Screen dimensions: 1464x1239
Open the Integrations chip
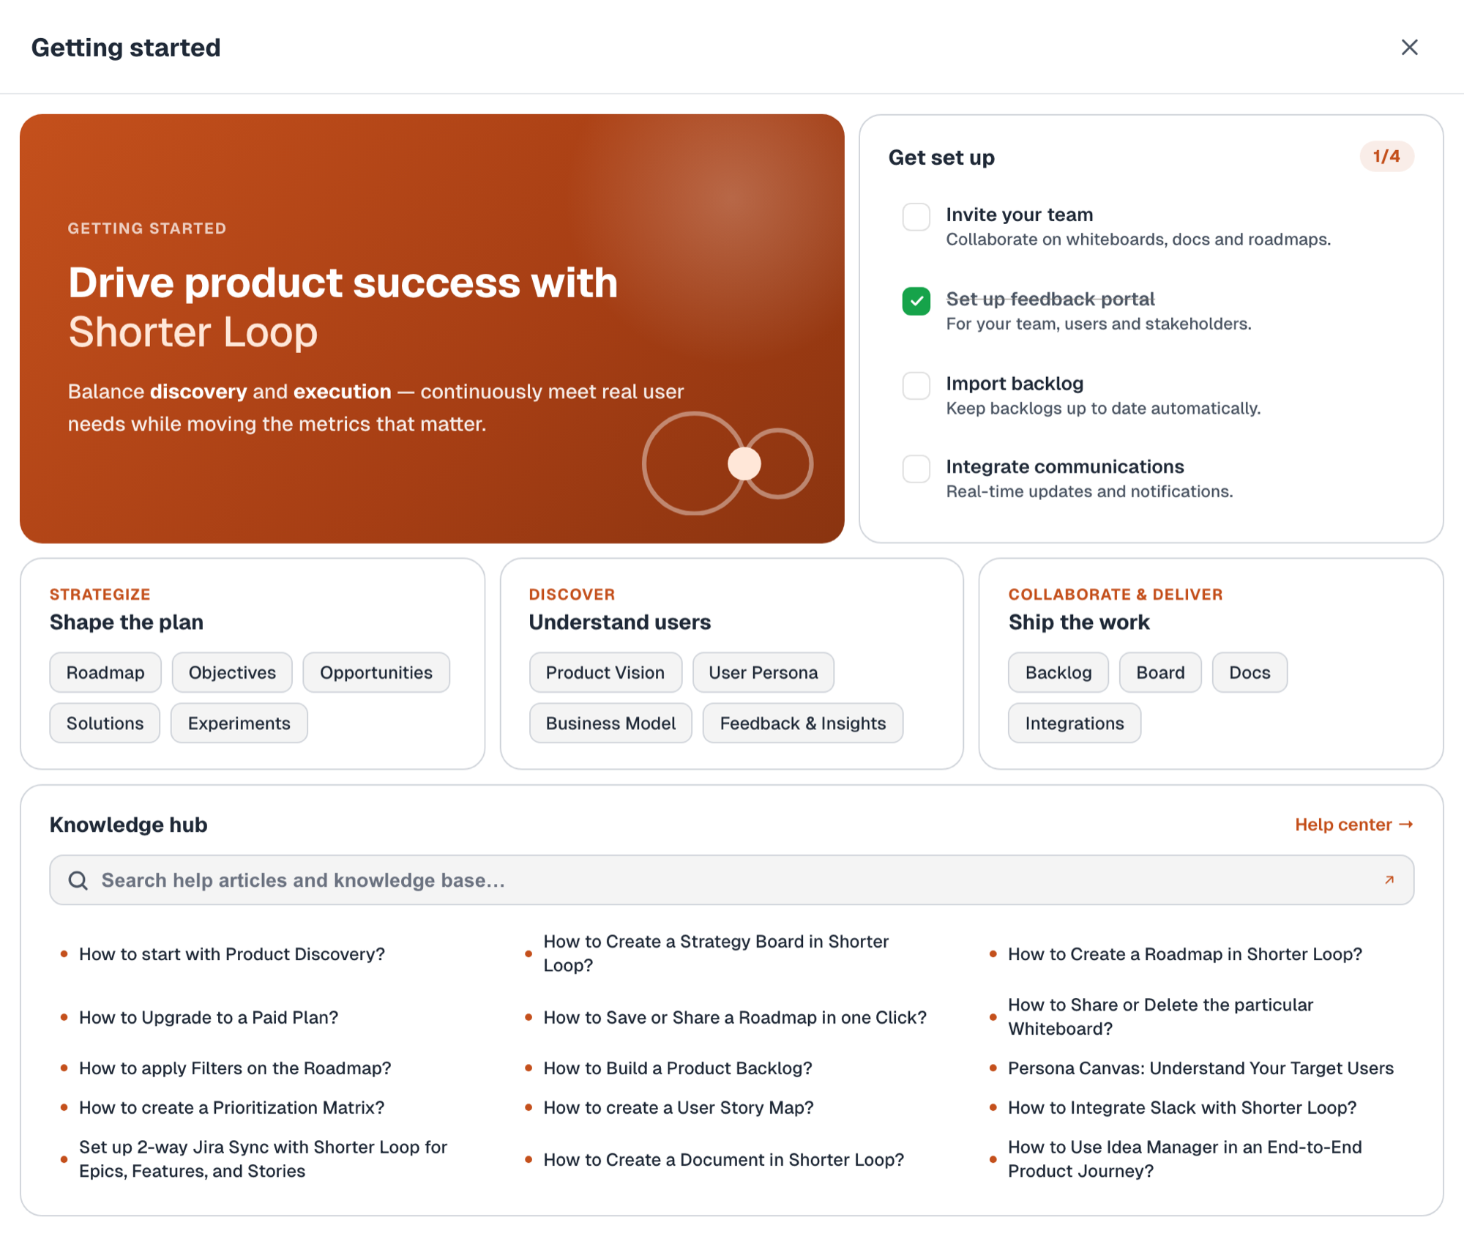1075,723
